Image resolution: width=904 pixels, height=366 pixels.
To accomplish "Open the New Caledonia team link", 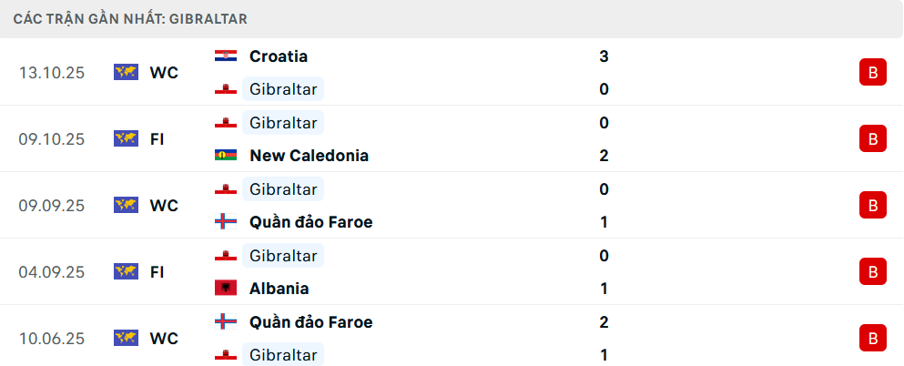I will 309,156.
